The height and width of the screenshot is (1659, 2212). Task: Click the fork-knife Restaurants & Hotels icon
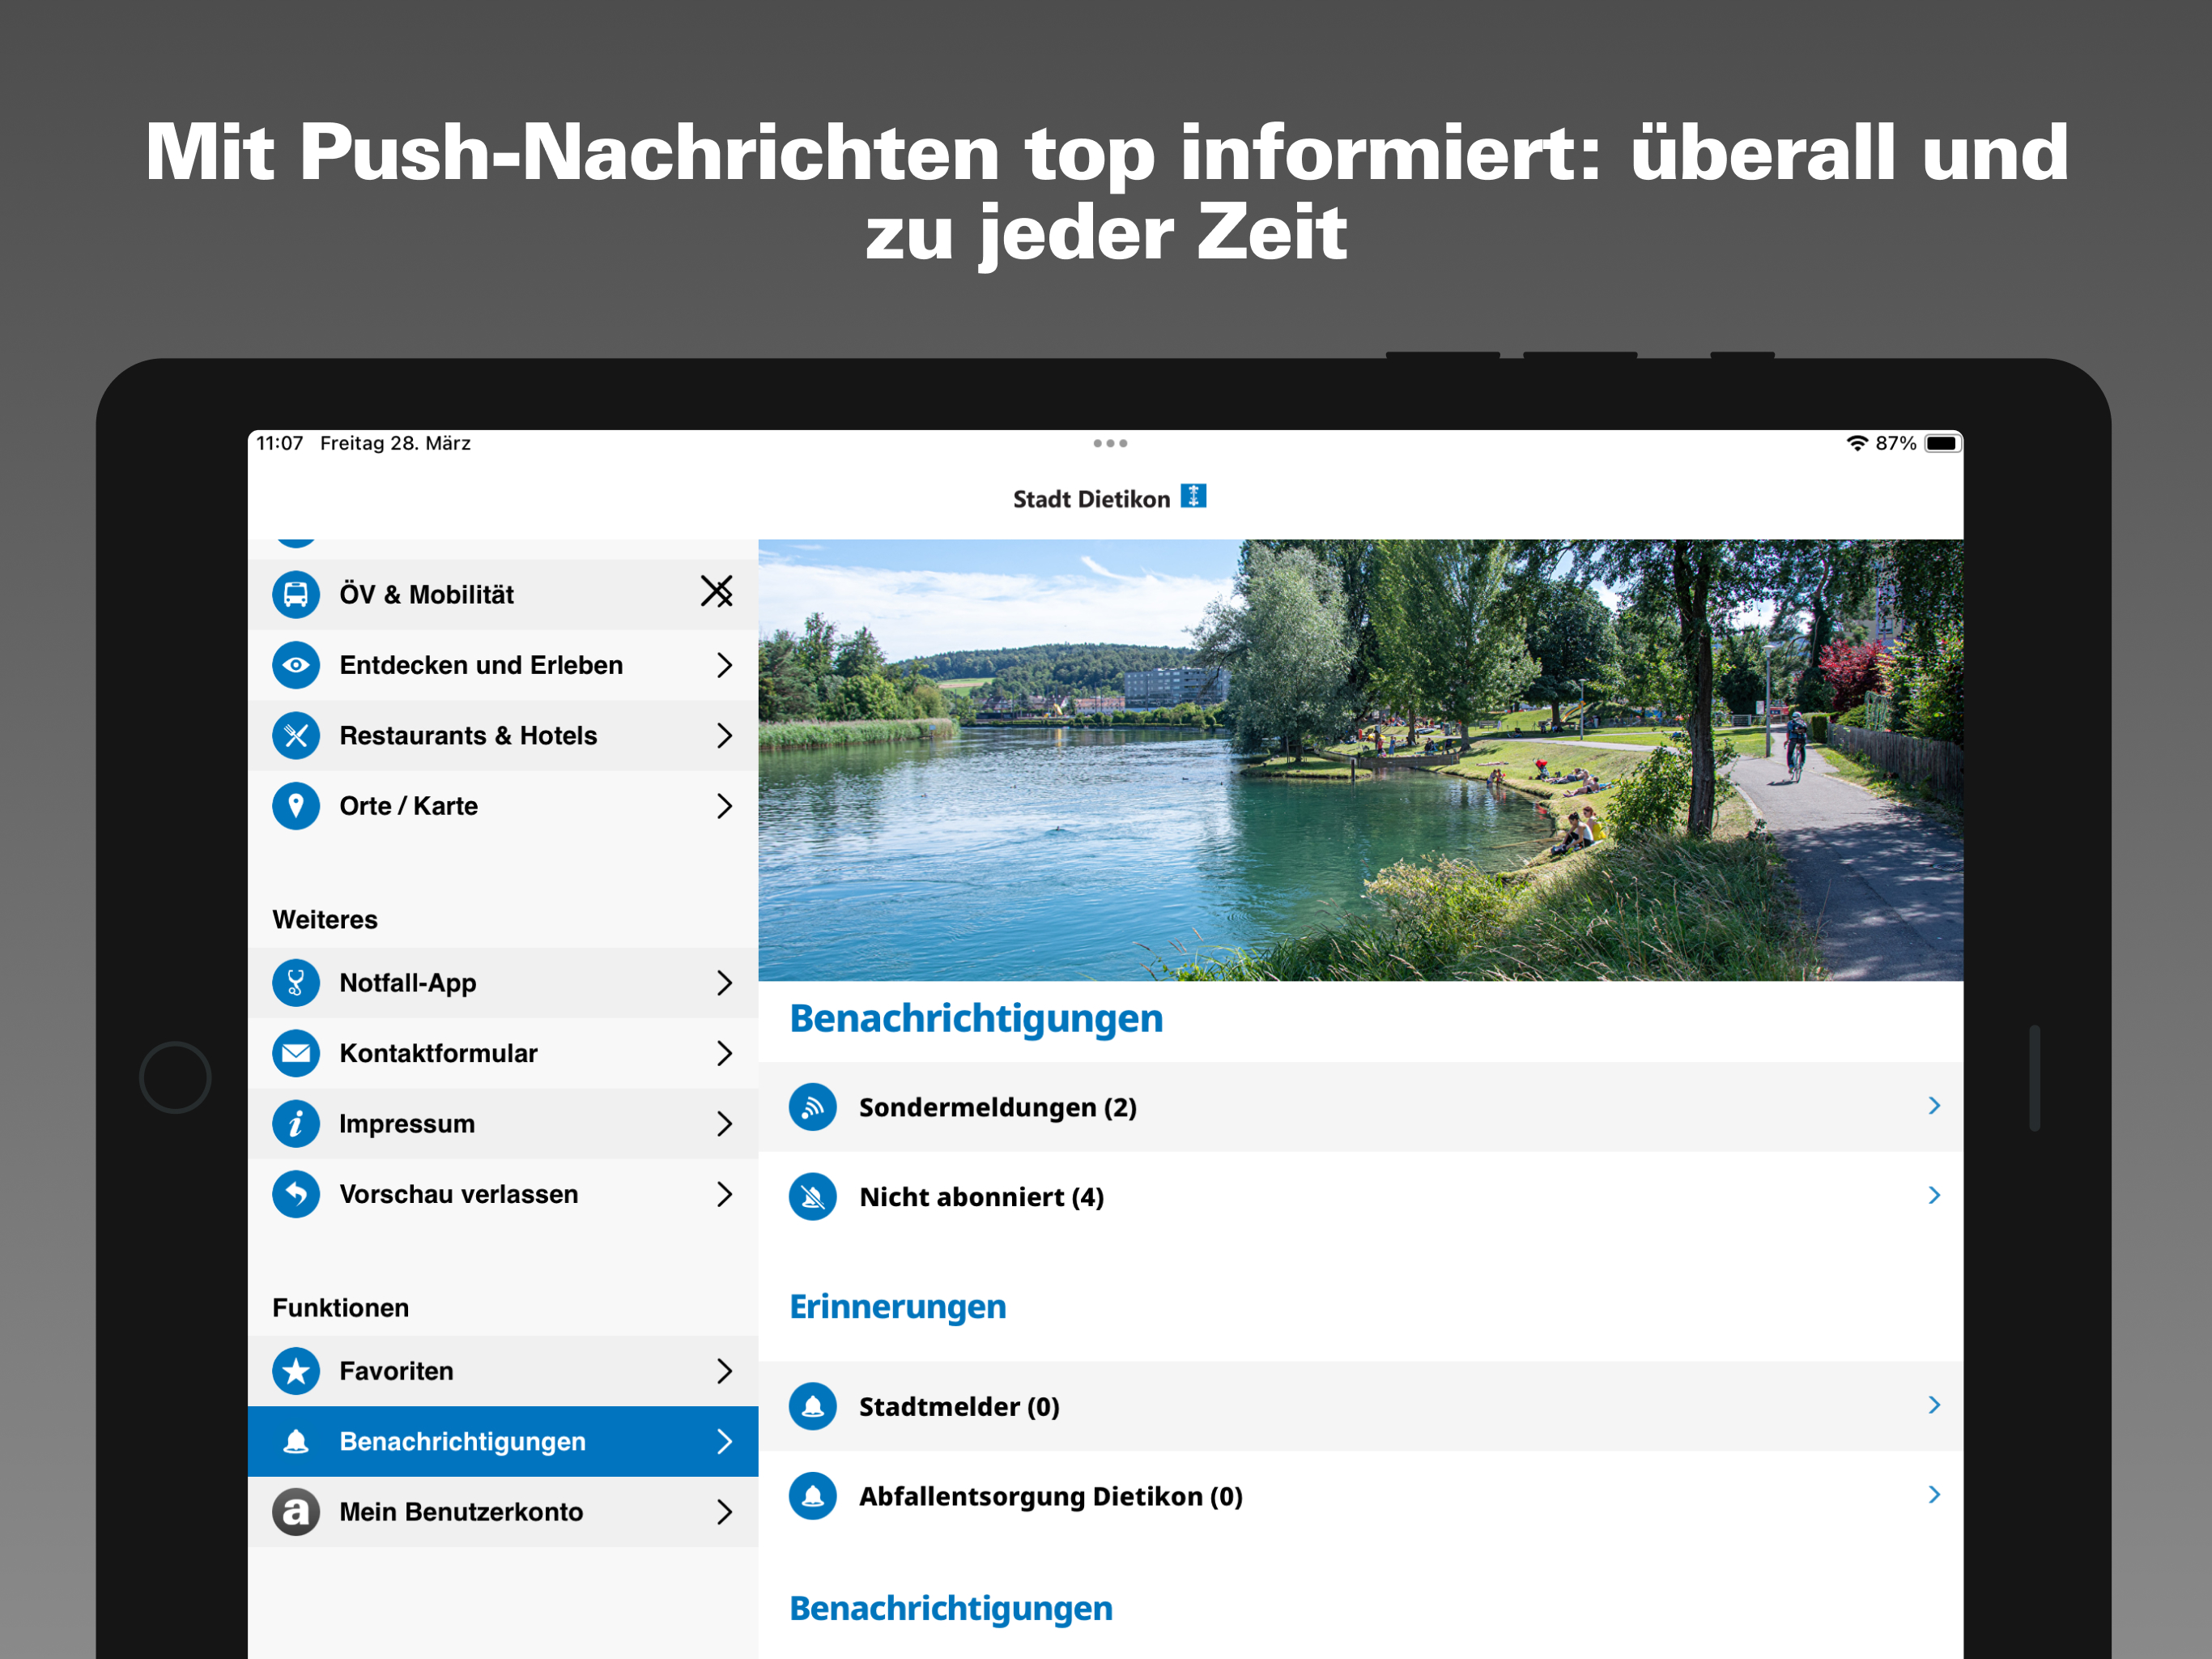[296, 736]
